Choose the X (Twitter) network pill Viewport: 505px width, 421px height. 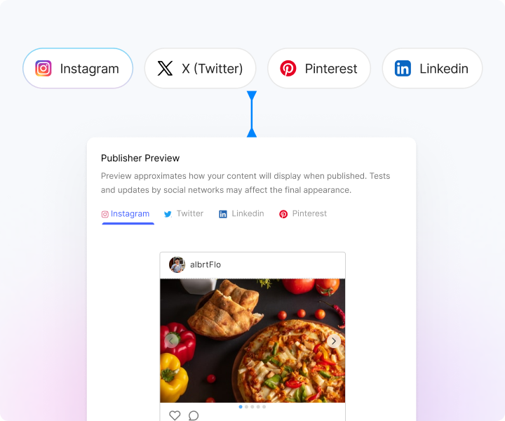[201, 68]
